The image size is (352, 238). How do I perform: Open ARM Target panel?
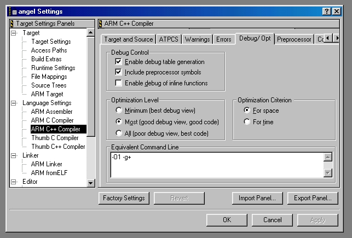click(47, 94)
